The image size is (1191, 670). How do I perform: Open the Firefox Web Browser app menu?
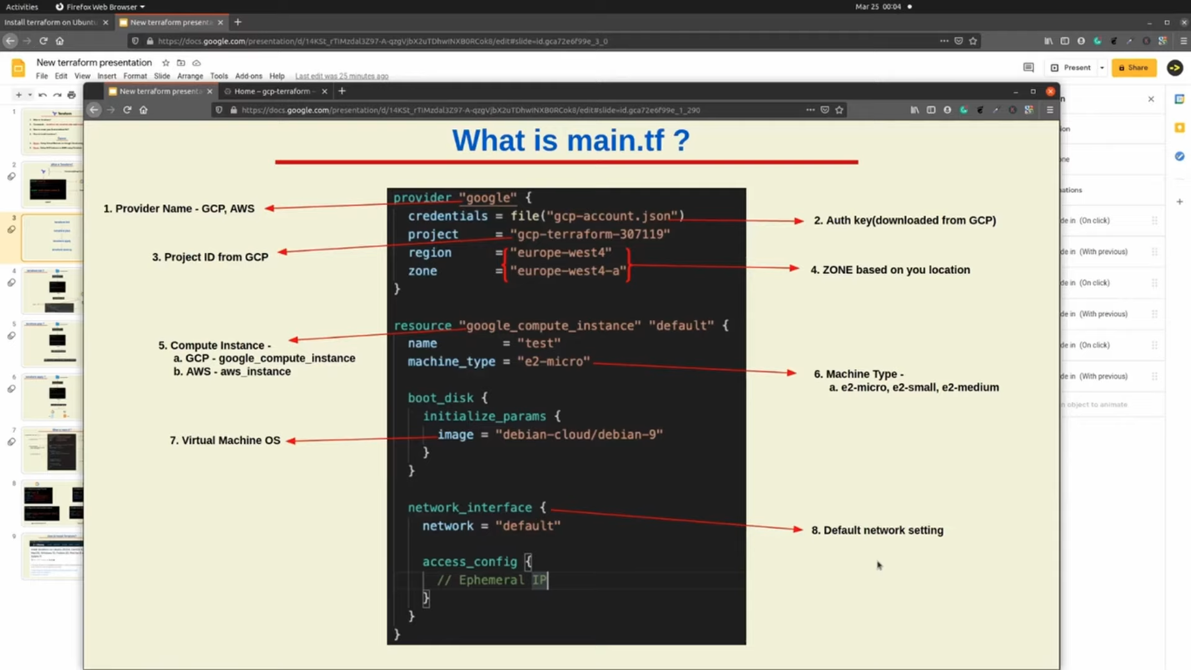(x=100, y=6)
